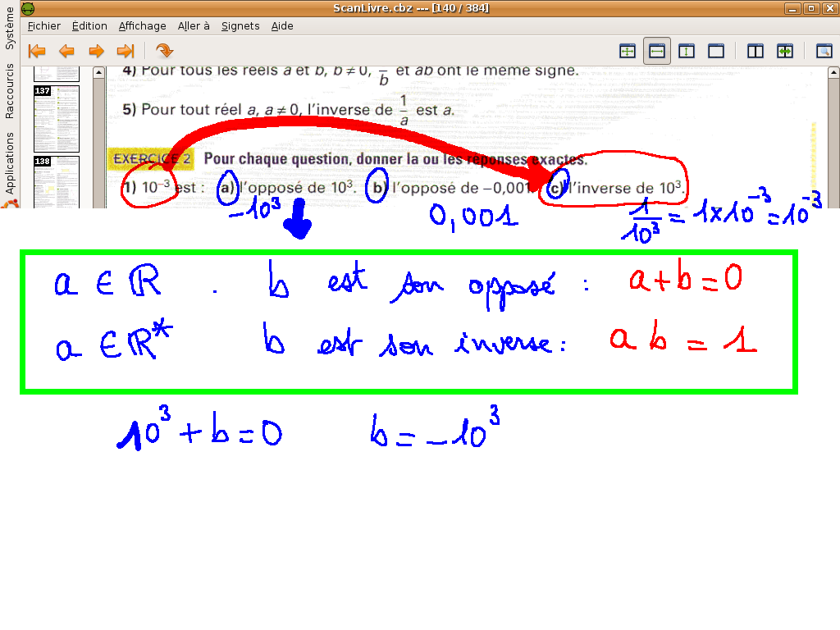Click the next page arrow
840x630 pixels.
tap(96, 51)
